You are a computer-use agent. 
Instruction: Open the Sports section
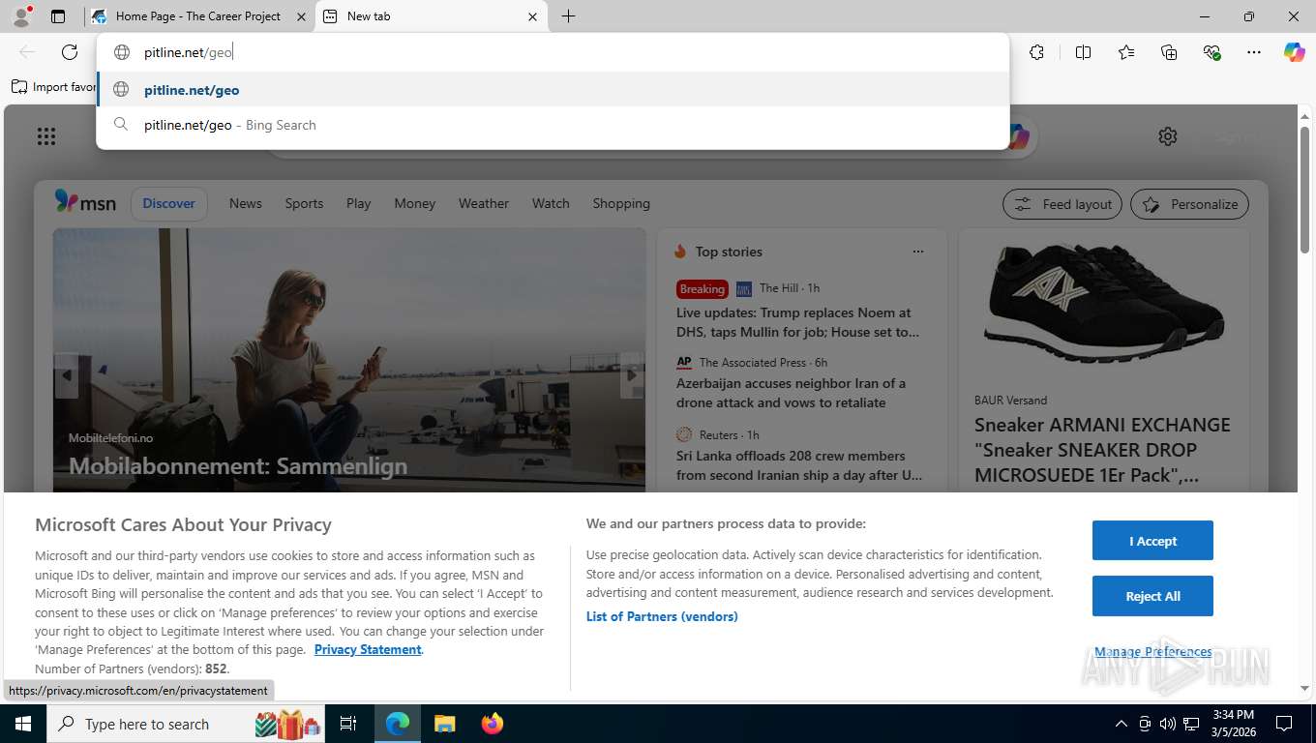(304, 203)
